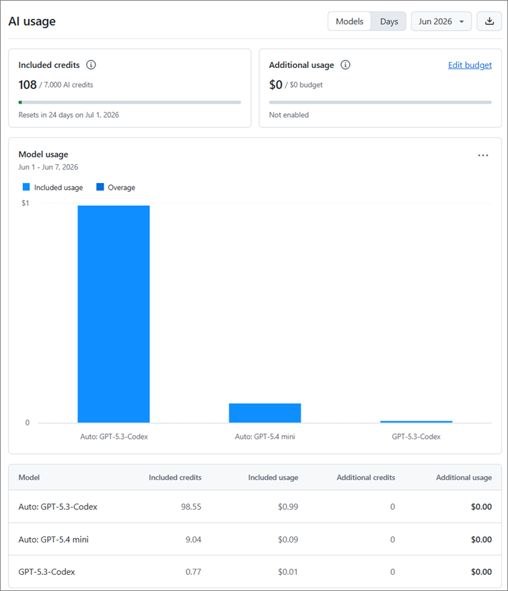Switch to the Models view tab
508x591 pixels.
(349, 21)
